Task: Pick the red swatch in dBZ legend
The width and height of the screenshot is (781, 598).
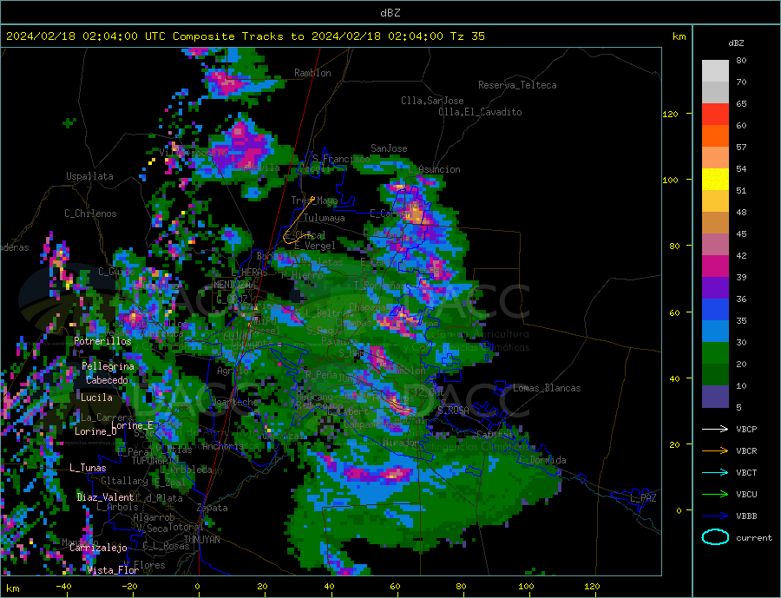Action: pyautogui.click(x=715, y=114)
